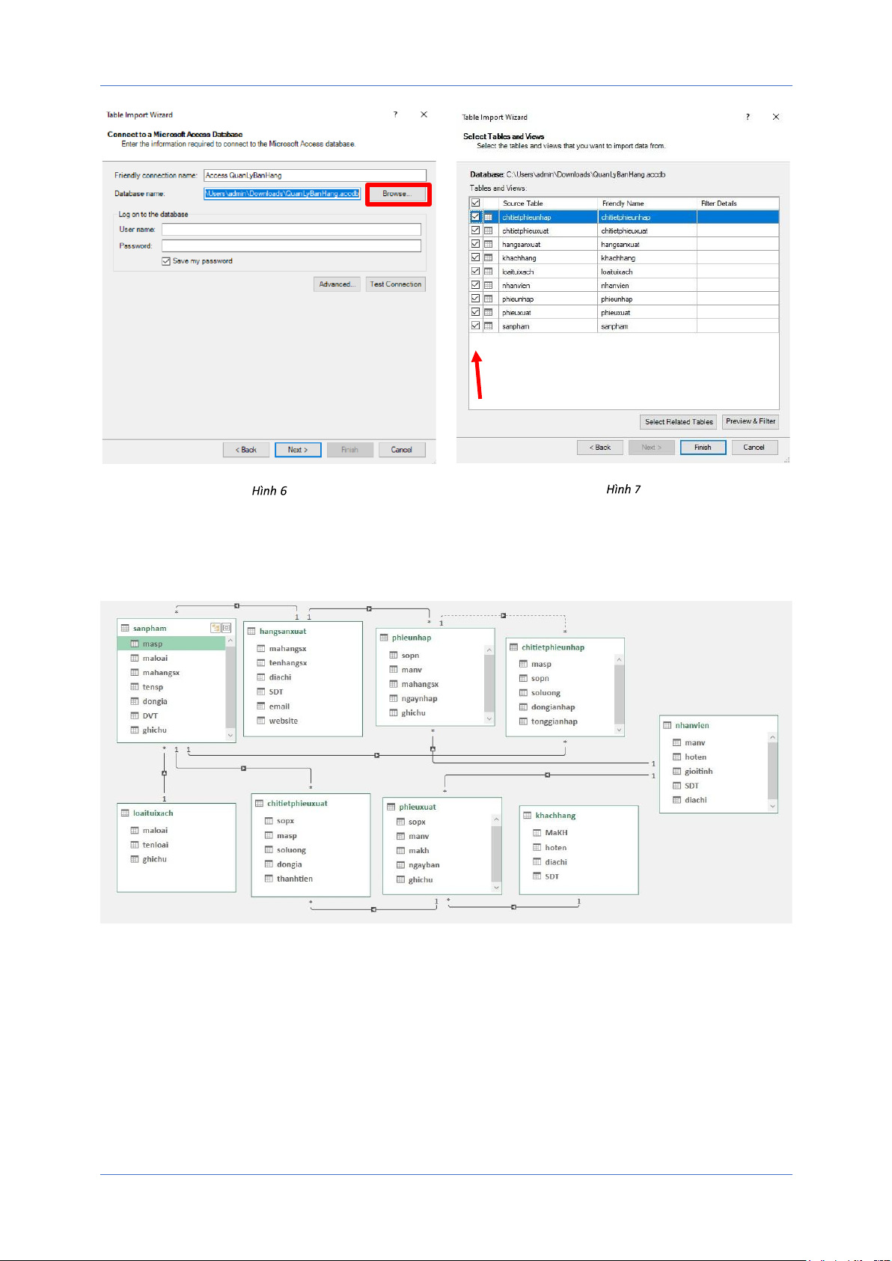This screenshot has height=1261, width=892.
Task: Click the User name input field
Action: tap(291, 230)
